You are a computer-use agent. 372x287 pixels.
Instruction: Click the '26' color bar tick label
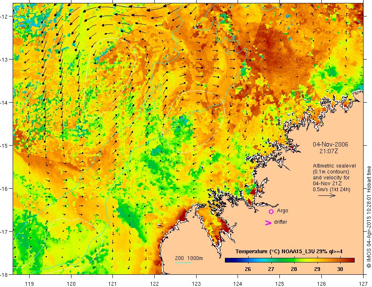pyautogui.click(x=248, y=269)
